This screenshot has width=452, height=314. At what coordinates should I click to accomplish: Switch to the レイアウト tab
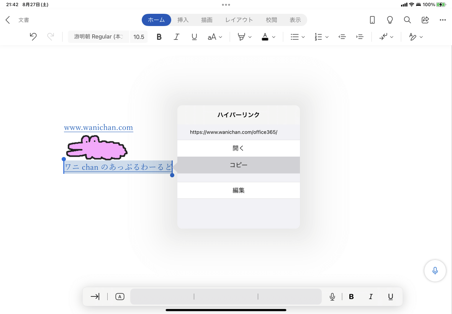click(239, 20)
